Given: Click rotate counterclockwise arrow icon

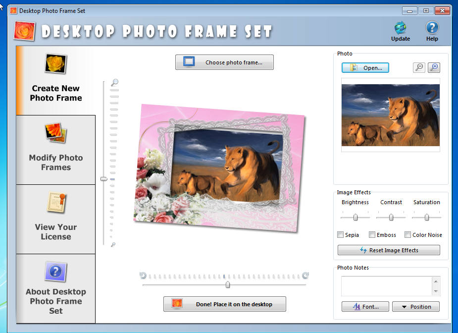Looking at the screenshot, I should point(143,276).
